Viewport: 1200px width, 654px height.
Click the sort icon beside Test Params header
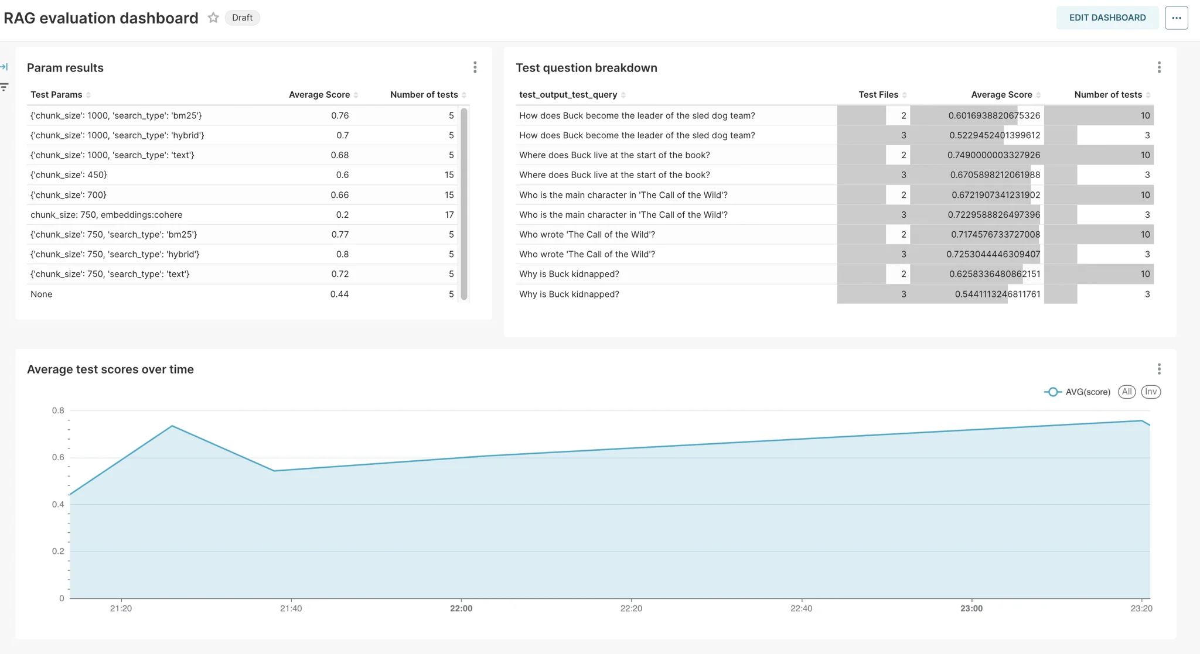89,94
